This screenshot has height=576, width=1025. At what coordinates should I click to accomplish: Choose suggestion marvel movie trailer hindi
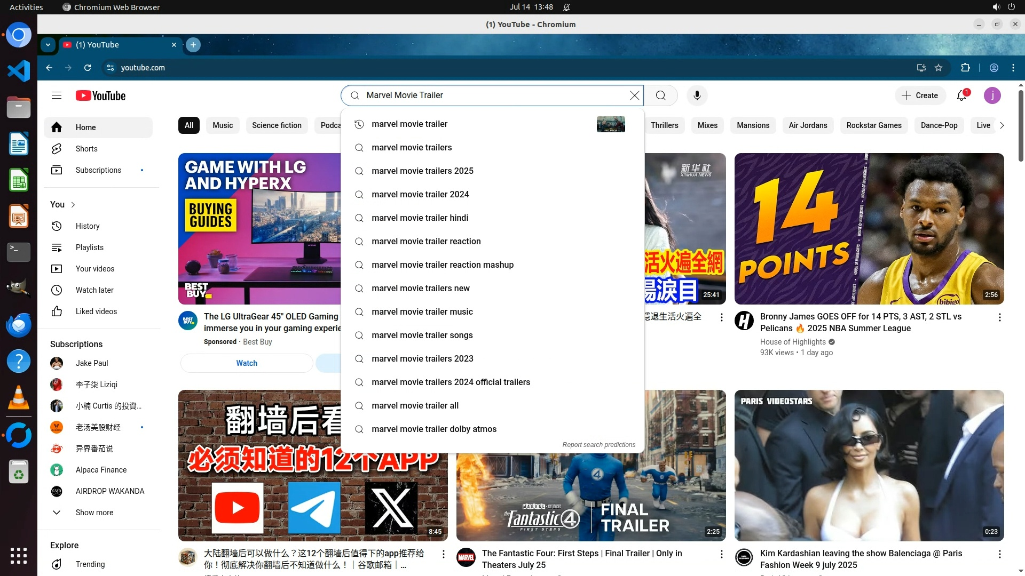(x=420, y=218)
